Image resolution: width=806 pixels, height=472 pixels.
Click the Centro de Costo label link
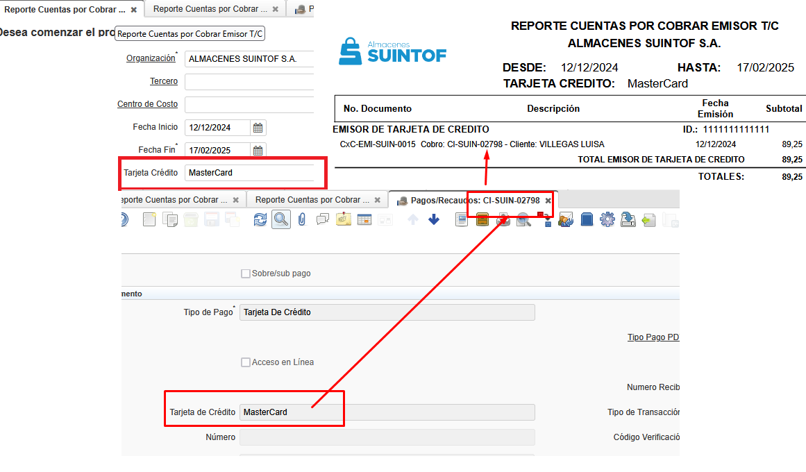tap(147, 104)
